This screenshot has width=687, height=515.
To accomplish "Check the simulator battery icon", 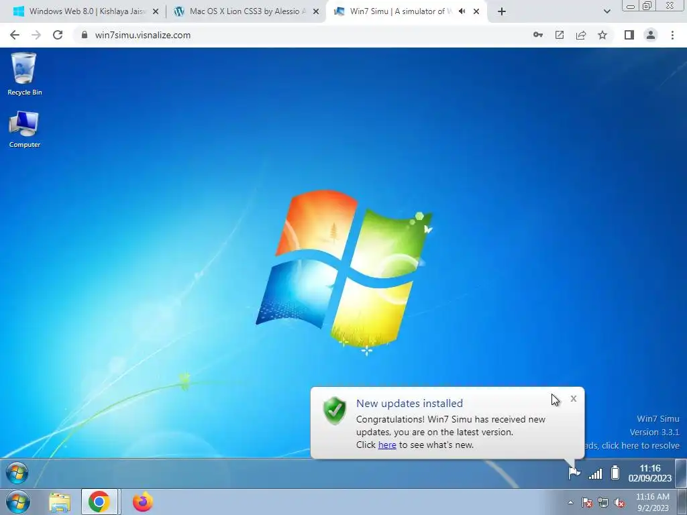I will 615,473.
